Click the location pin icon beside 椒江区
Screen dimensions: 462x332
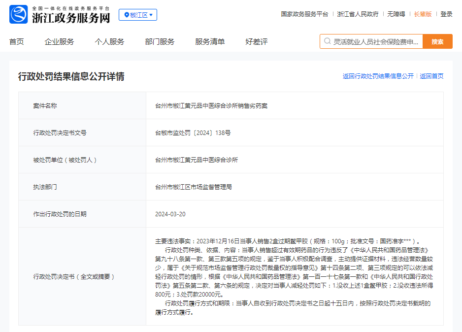coord(127,15)
